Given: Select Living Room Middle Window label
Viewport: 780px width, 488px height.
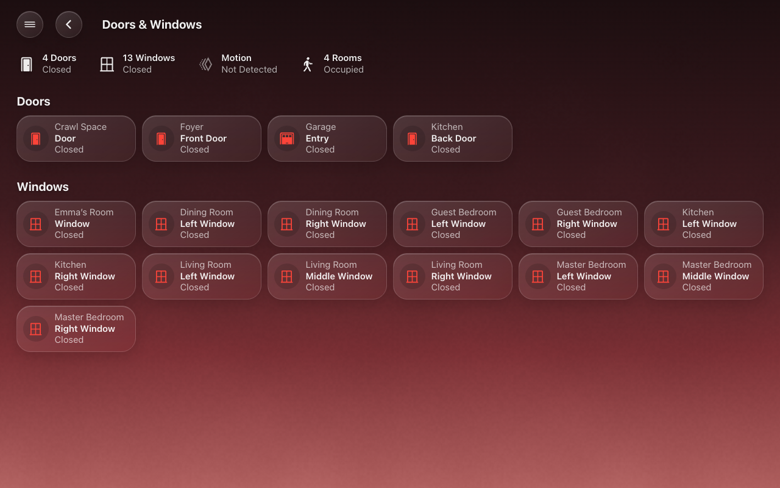Looking at the screenshot, I should click(x=339, y=276).
